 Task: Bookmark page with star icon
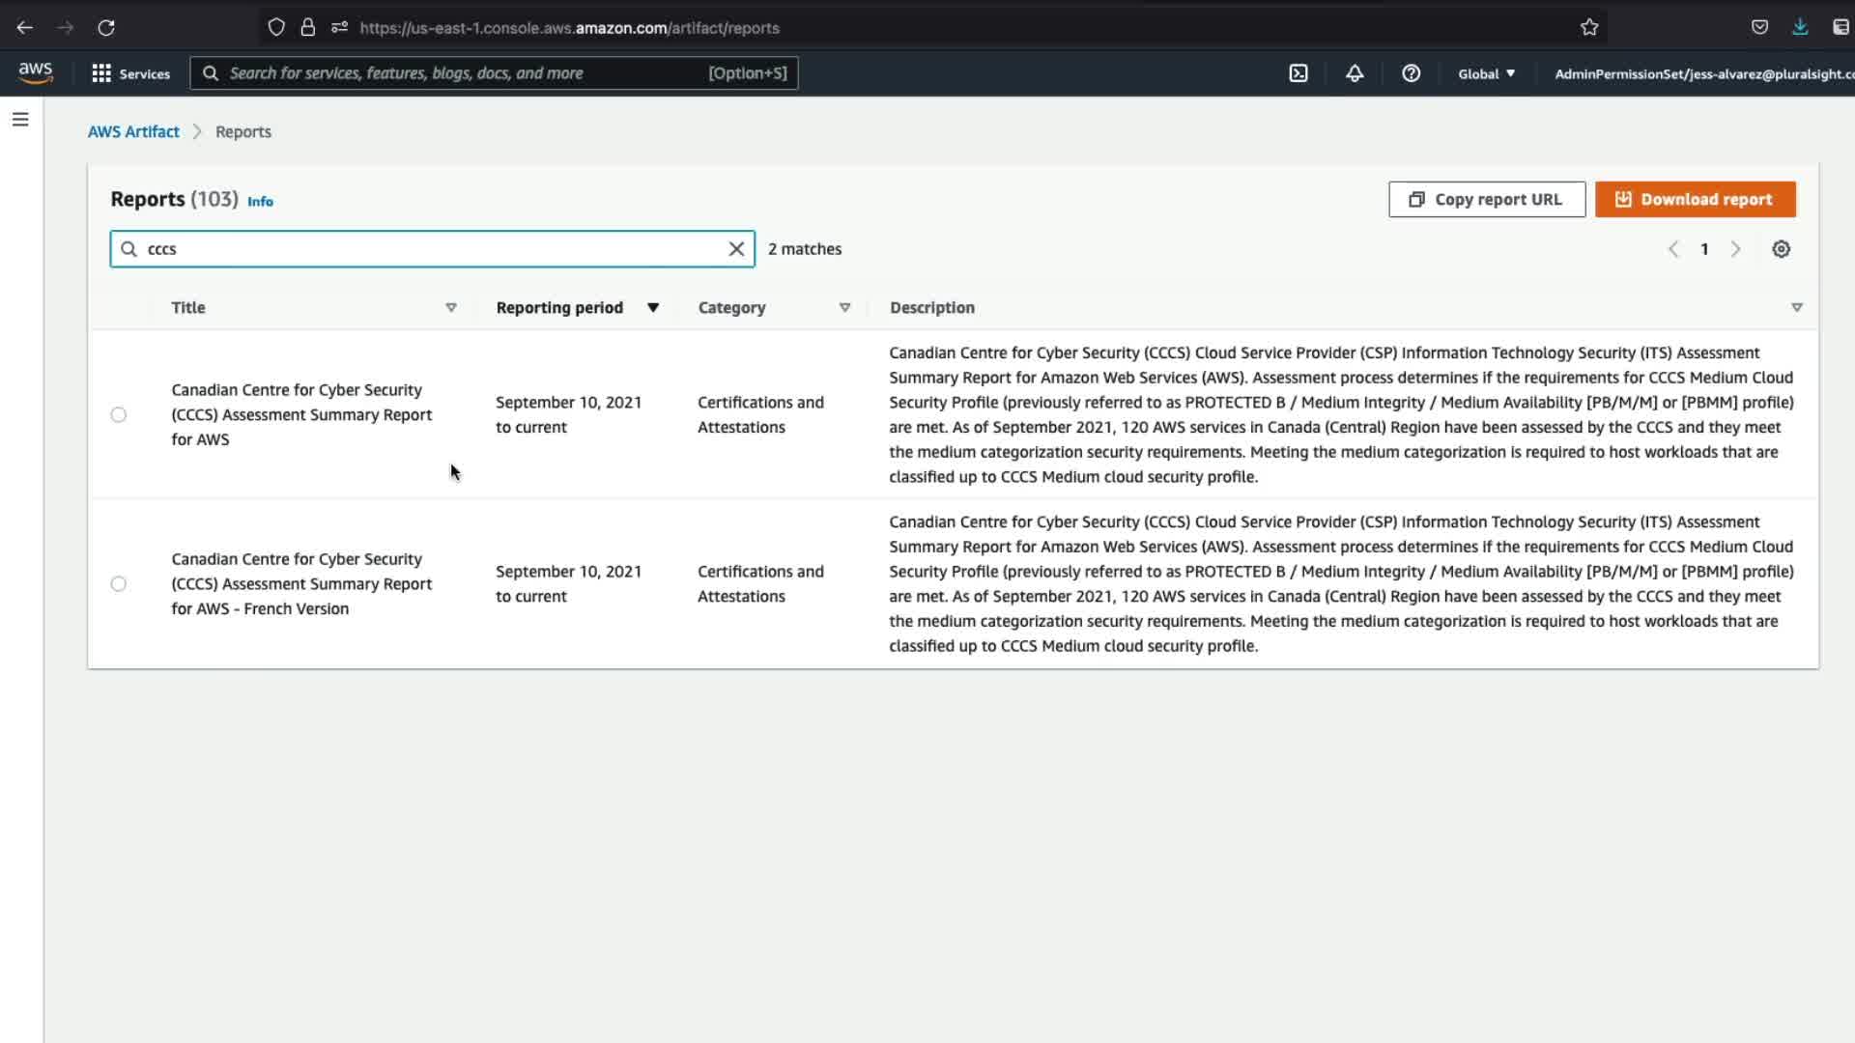click(x=1589, y=28)
